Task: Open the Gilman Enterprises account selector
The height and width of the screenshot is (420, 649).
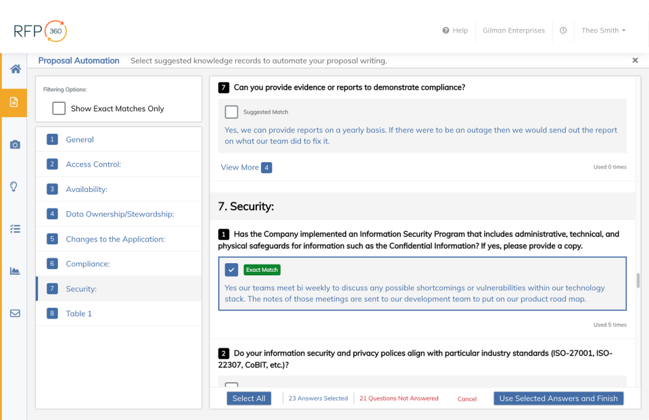Action: pos(513,30)
